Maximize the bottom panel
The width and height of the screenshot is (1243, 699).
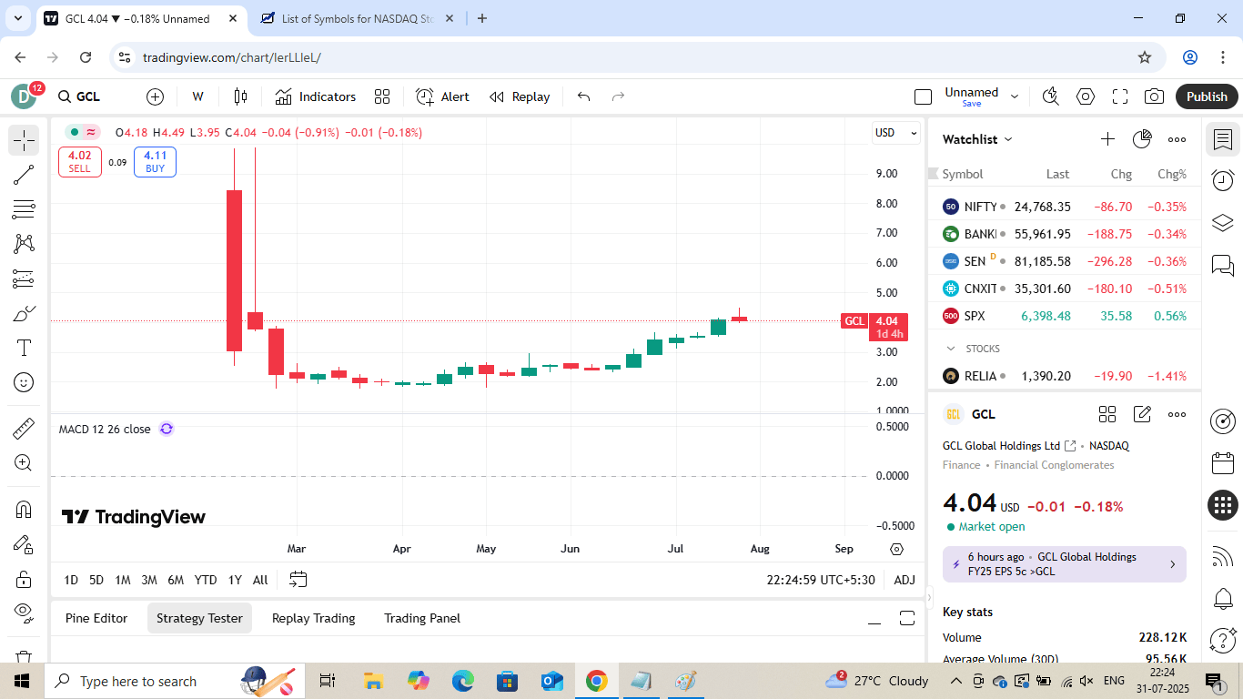(x=907, y=618)
